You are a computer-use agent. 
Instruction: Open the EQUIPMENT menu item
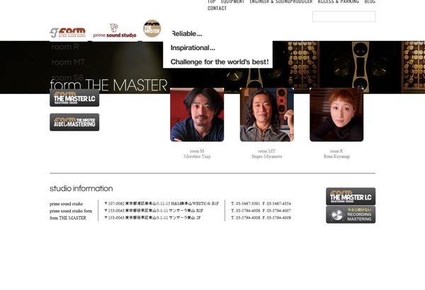click(x=232, y=1)
